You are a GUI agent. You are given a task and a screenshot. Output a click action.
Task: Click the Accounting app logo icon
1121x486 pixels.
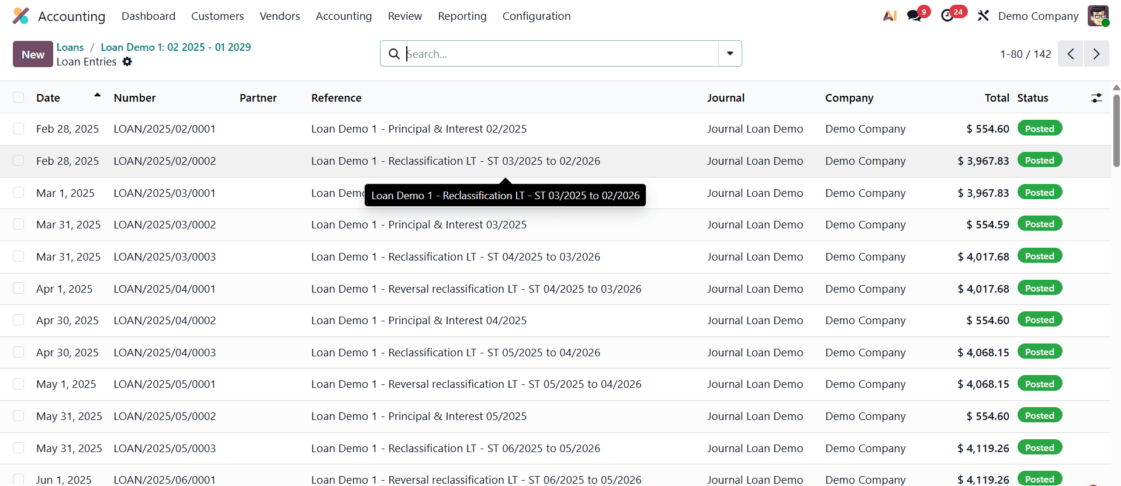point(20,16)
